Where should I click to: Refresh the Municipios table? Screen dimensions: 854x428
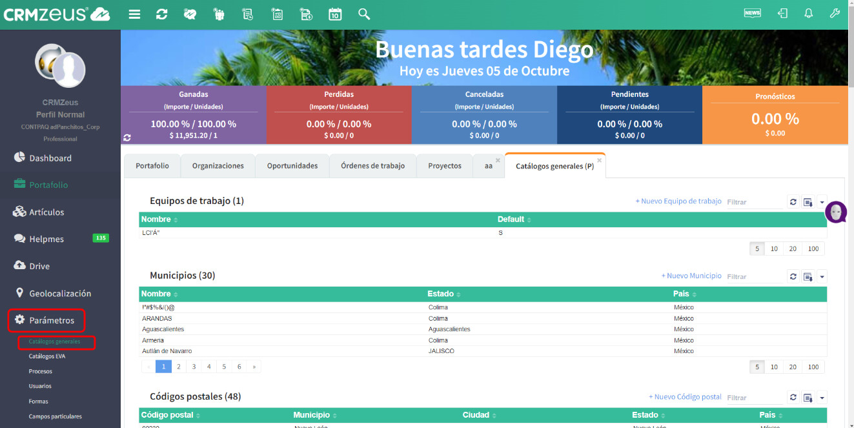pos(793,276)
